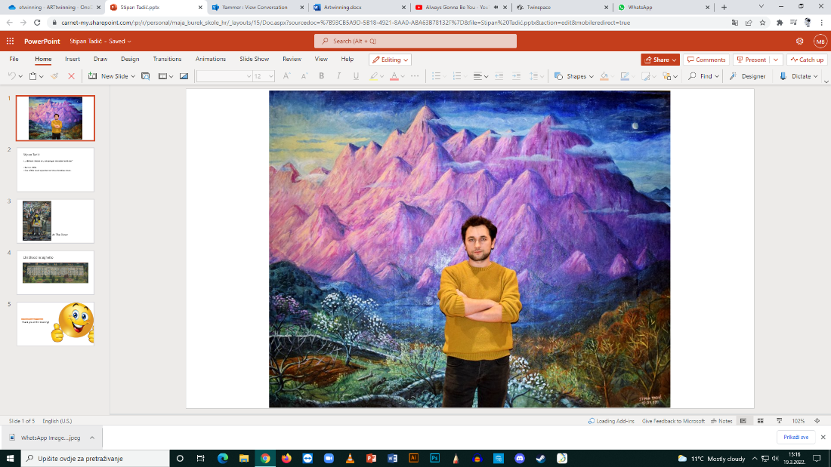Open the PowerPoint app launcher grid
Viewport: 831px width, 467px height.
tap(10, 41)
